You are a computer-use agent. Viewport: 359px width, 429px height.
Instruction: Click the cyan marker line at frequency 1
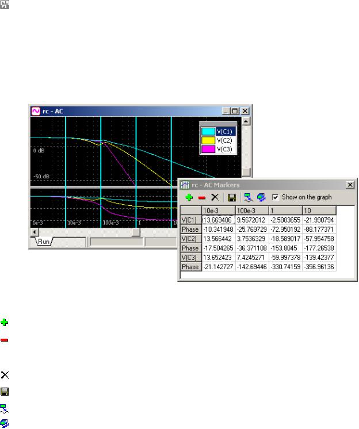[136, 172]
